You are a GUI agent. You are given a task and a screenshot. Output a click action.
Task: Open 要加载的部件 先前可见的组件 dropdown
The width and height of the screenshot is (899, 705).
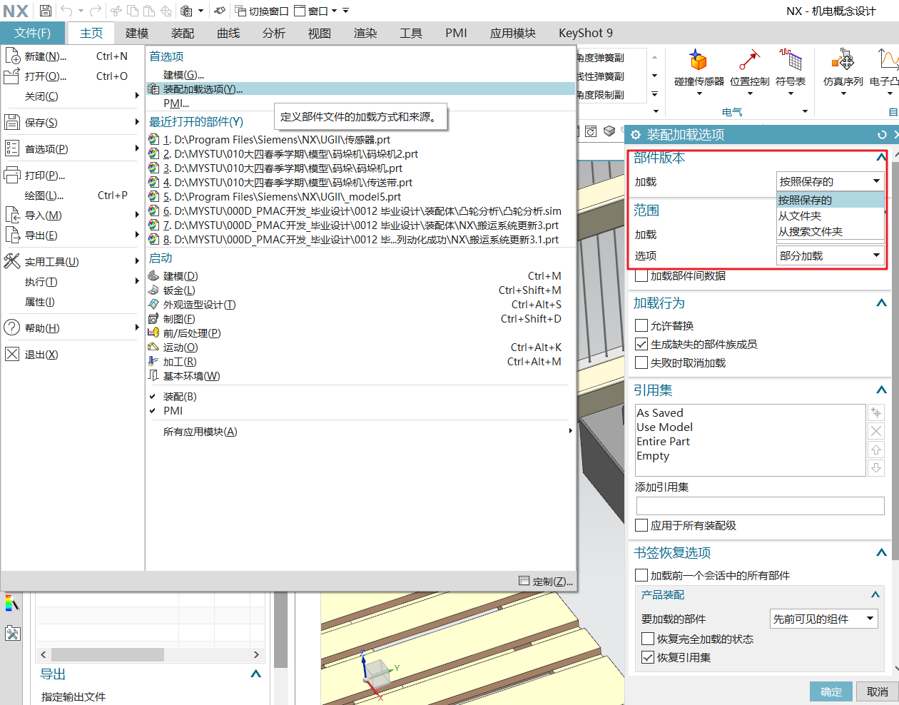[x=824, y=619]
